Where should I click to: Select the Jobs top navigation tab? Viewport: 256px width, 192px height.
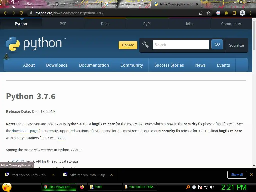point(189,24)
